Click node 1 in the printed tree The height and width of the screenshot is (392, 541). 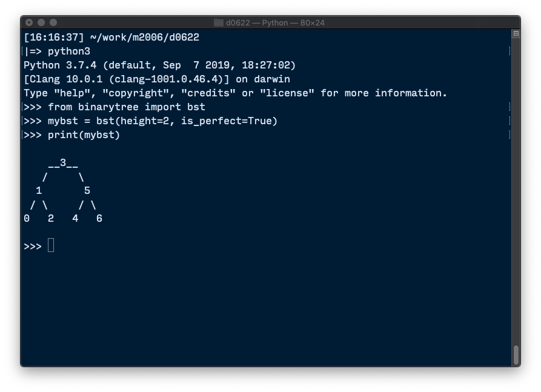click(x=39, y=190)
